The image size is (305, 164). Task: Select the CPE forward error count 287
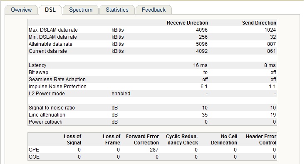click(154, 150)
